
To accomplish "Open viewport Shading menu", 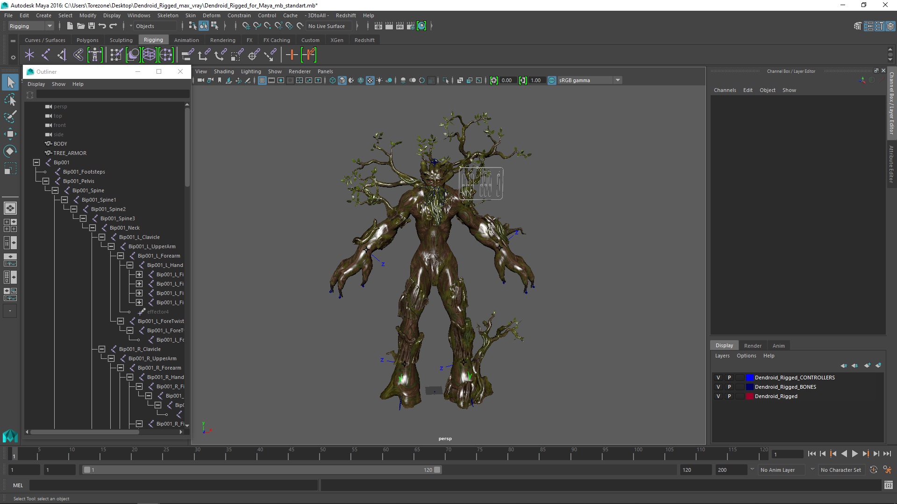I will [224, 71].
